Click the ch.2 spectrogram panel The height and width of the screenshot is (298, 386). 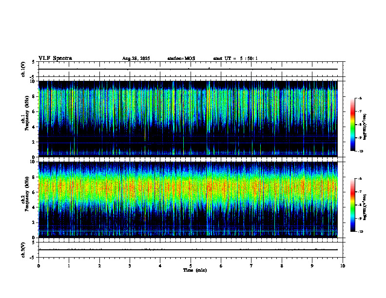point(188,200)
